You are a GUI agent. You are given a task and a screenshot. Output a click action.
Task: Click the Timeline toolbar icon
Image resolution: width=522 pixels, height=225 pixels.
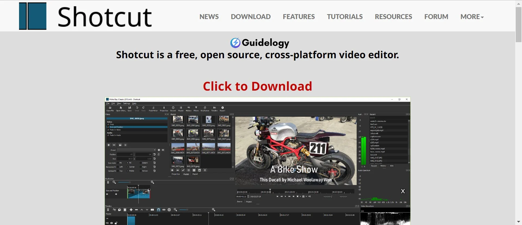pyautogui.click(x=215, y=109)
